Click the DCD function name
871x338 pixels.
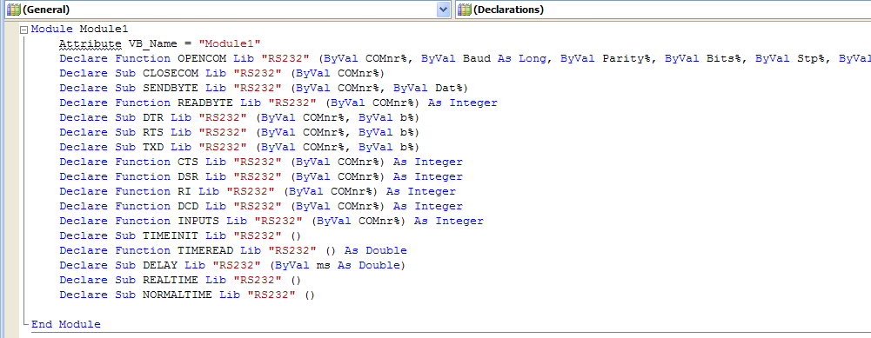click(188, 206)
